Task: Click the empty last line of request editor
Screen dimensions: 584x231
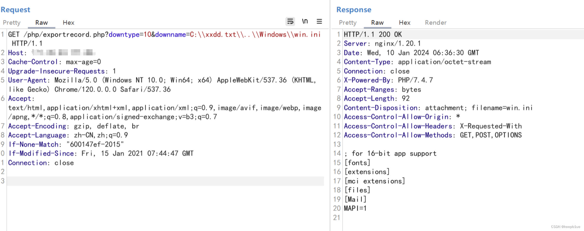Action: pyautogui.click(x=165, y=181)
